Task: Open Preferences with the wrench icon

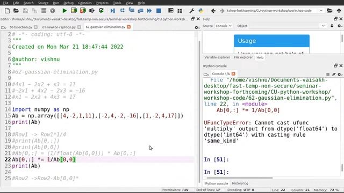Action: point(192,11)
